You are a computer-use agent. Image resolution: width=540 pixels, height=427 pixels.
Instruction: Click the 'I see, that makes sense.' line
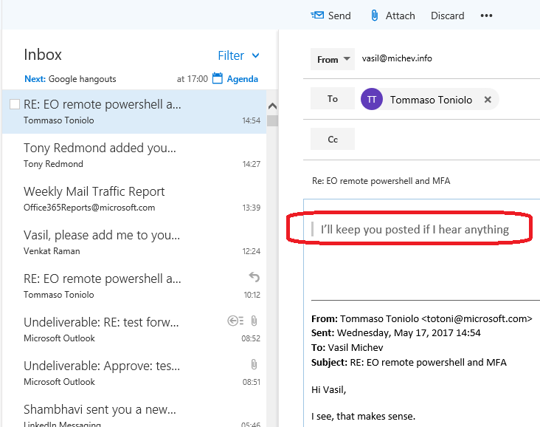364,416
